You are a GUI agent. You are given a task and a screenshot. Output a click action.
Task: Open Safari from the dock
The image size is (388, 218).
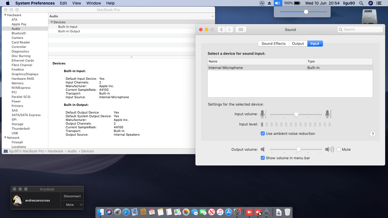point(126,212)
